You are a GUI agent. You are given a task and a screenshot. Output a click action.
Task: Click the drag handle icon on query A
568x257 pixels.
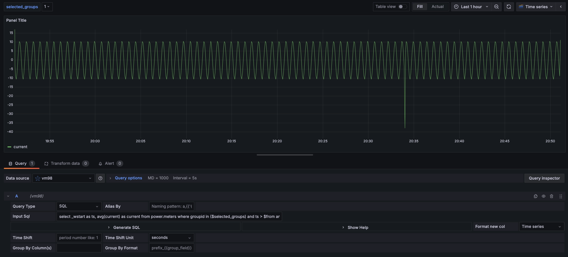tap(561, 196)
